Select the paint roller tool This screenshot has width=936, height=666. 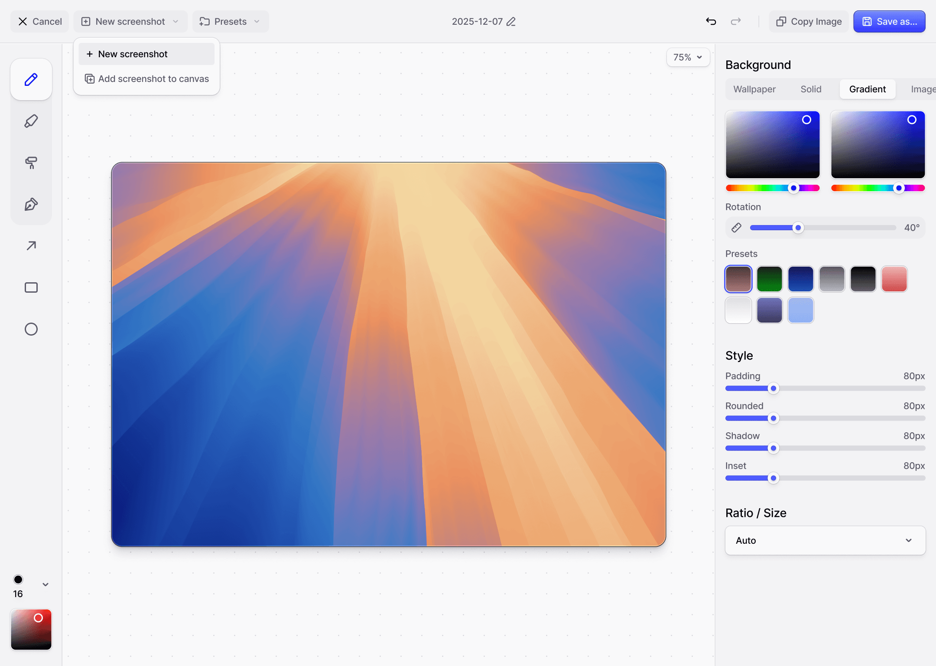point(31,163)
